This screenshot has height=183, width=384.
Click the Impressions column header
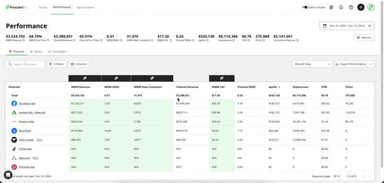pyautogui.click(x=300, y=87)
